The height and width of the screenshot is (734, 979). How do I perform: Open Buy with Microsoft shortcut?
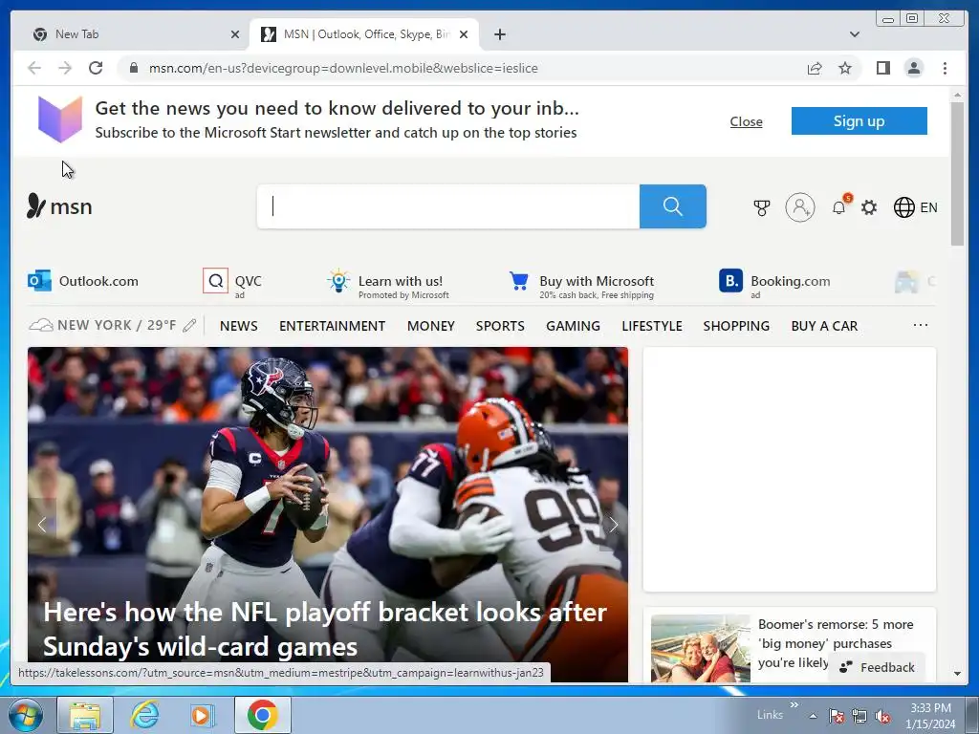point(581,285)
